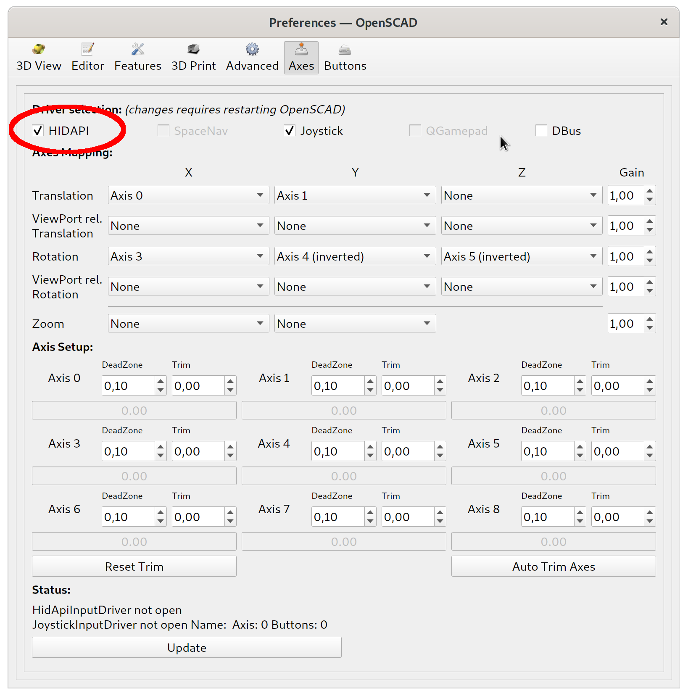Close the Preferences dialog with X
This screenshot has height=696, width=688.
coord(664,22)
